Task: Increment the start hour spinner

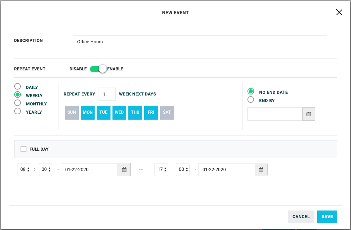Action: [x=28, y=168]
